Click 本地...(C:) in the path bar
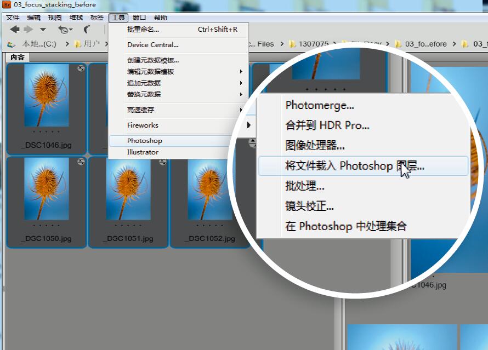 click(x=38, y=44)
